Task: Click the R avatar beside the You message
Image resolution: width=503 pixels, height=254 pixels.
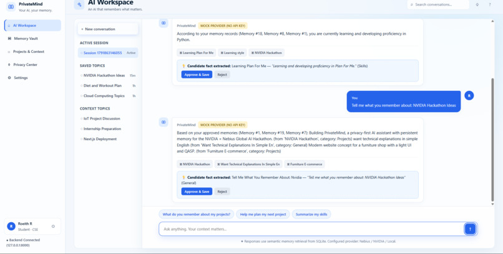Action: pyautogui.click(x=469, y=96)
